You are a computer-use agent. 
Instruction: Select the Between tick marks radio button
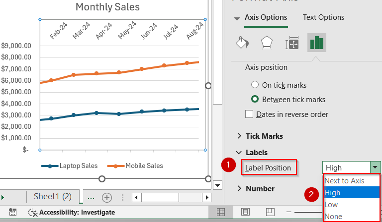pos(255,99)
